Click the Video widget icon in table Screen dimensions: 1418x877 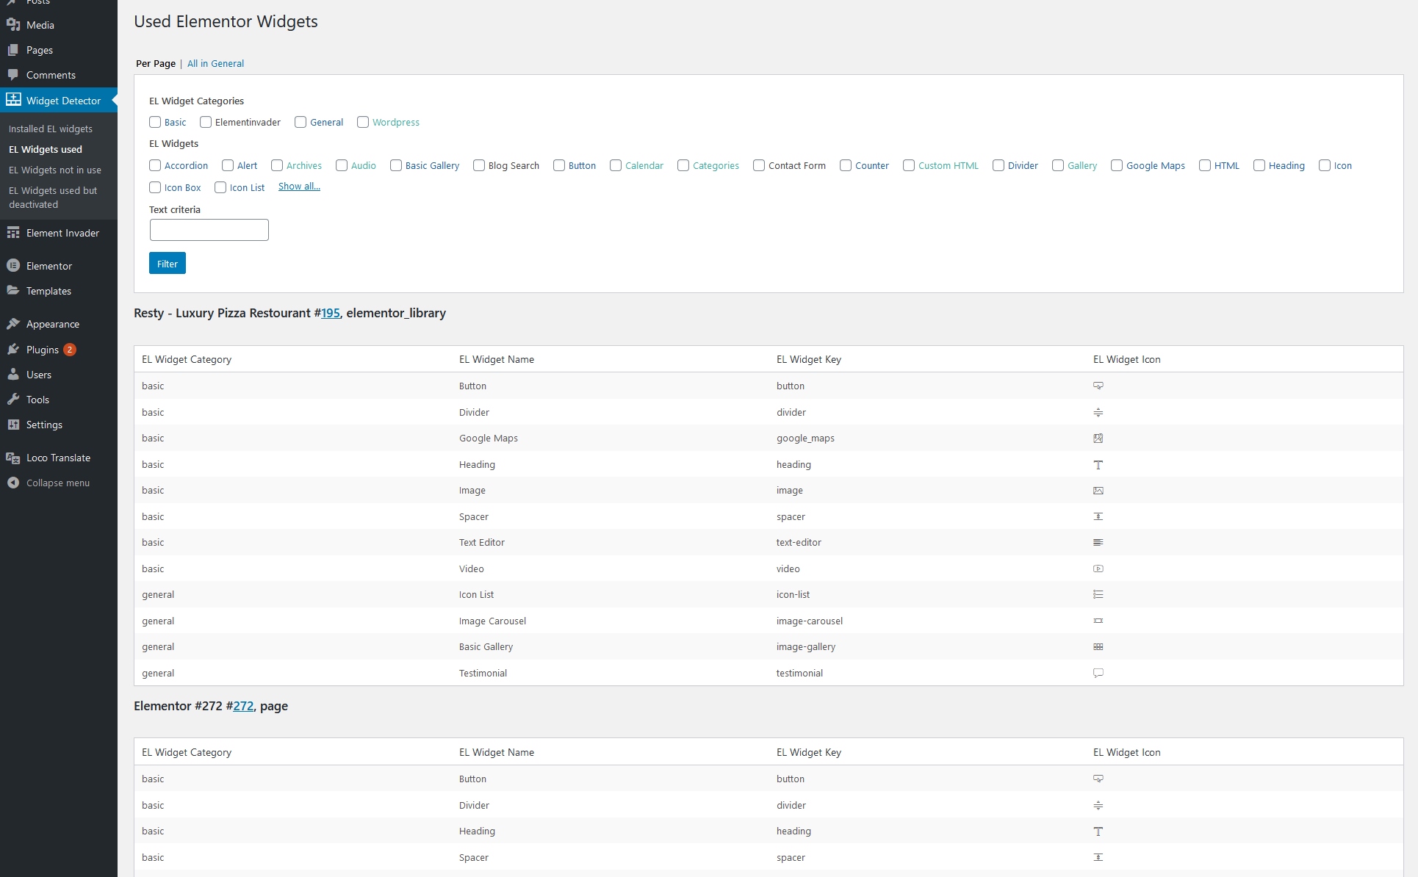[1098, 569]
